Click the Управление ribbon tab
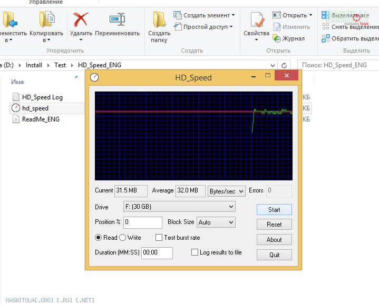Screen dimensions: 379x305 [46, 2]
